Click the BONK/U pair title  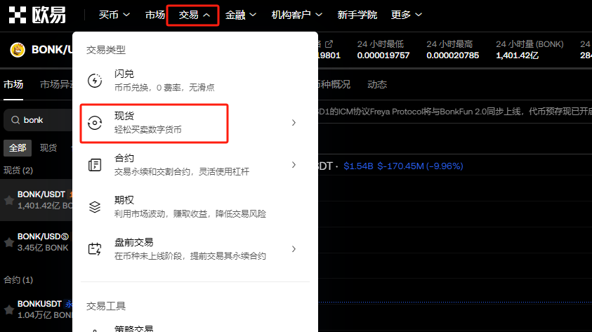coord(52,50)
